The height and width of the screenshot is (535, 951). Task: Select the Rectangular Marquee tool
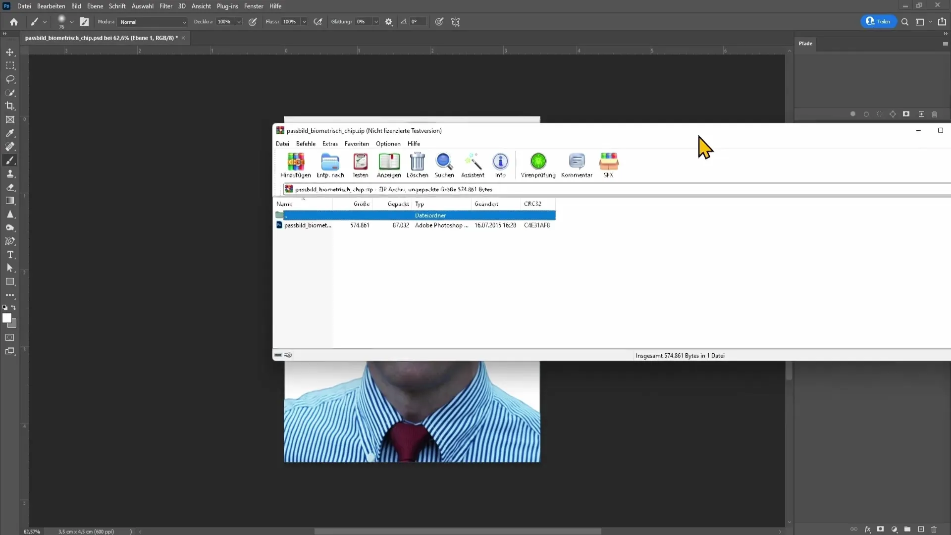coord(10,65)
